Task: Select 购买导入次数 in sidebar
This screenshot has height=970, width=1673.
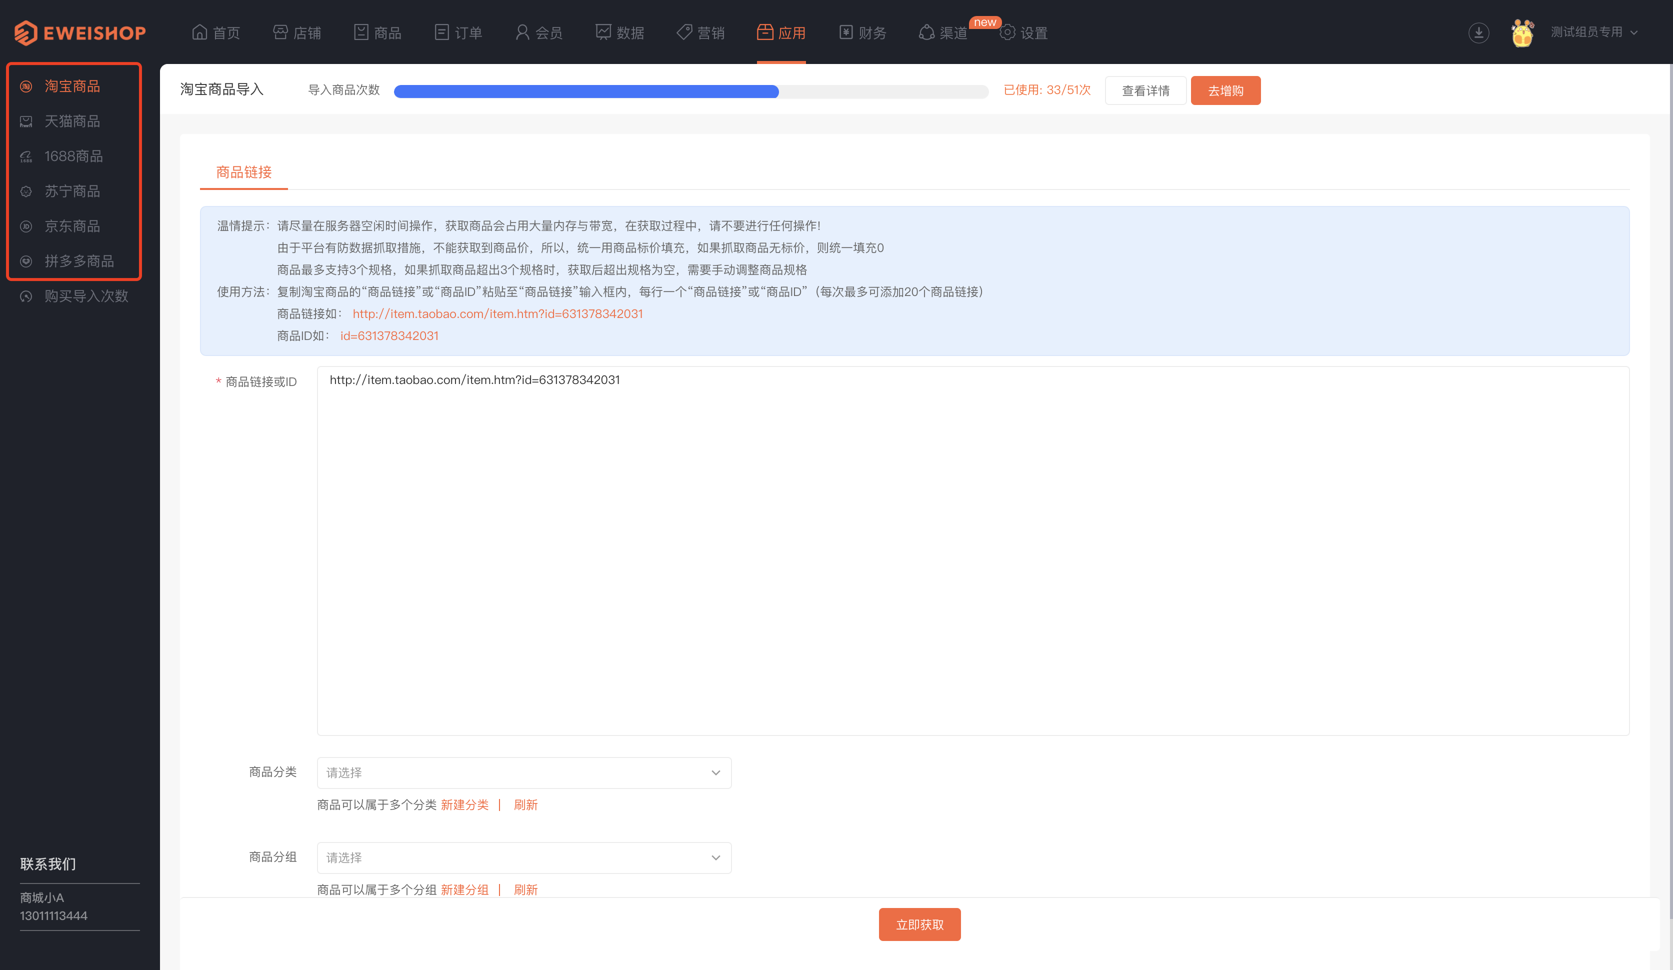Action: click(86, 296)
